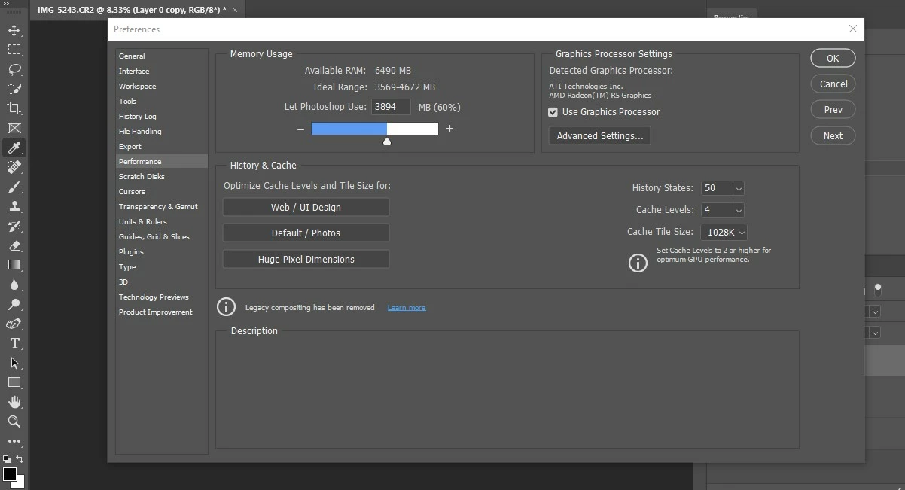Click the Advanced Settings button
The width and height of the screenshot is (905, 490).
point(600,136)
